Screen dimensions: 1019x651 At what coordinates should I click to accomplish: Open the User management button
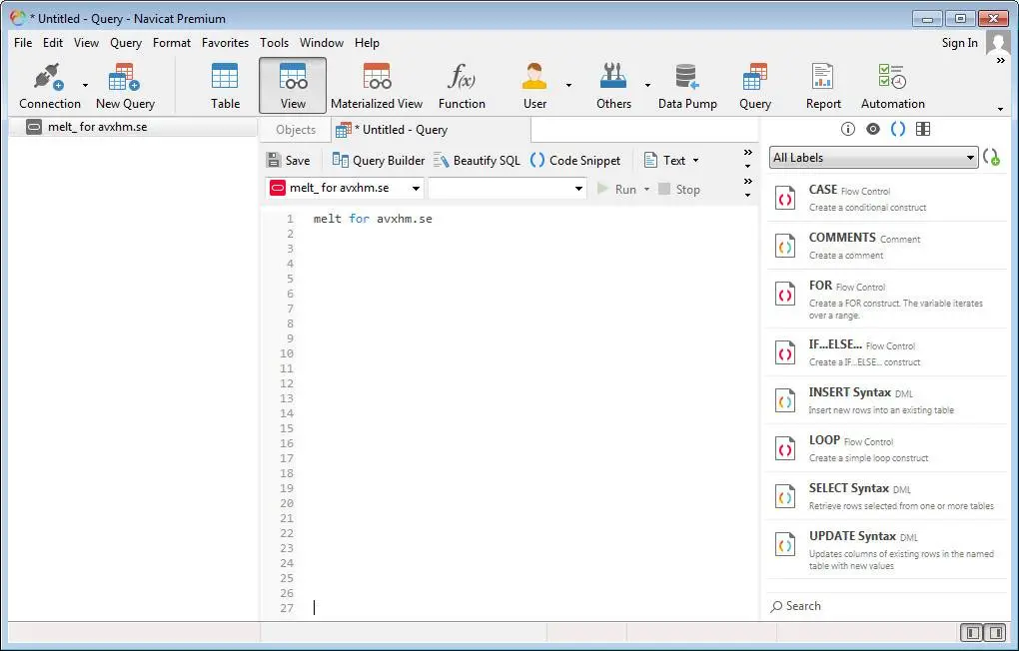click(534, 86)
